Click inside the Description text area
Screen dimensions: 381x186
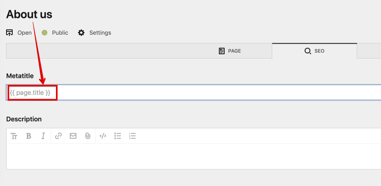(192, 156)
